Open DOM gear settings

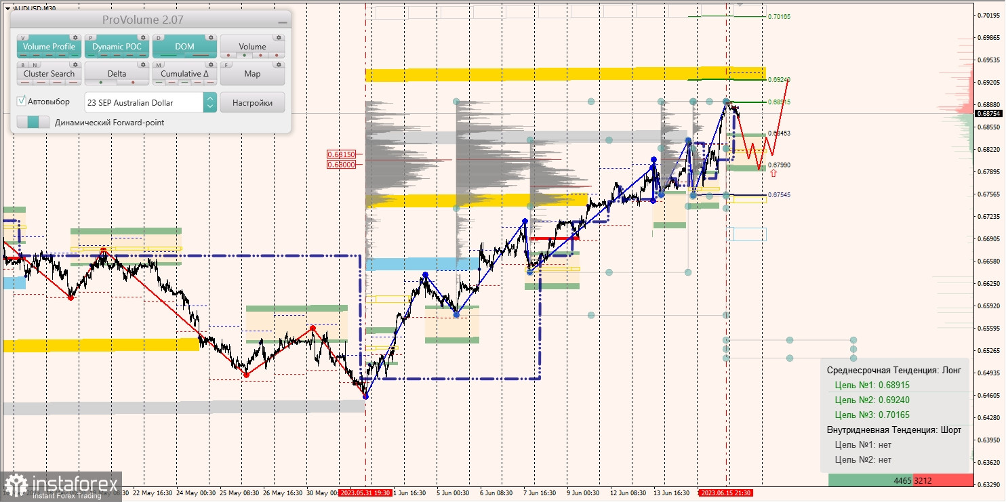click(211, 37)
